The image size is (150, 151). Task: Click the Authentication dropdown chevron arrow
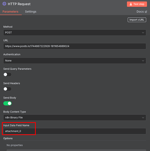pos(143,61)
